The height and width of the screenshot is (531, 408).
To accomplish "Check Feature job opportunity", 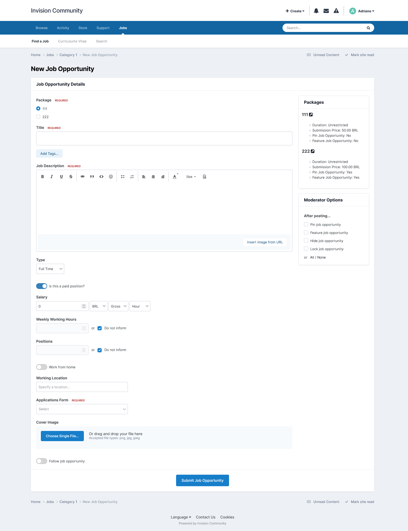I will coord(306,232).
